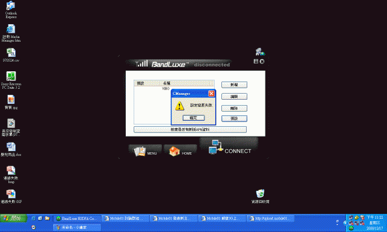
Task: Open the .jpg image file on desktop
Action: point(11,102)
